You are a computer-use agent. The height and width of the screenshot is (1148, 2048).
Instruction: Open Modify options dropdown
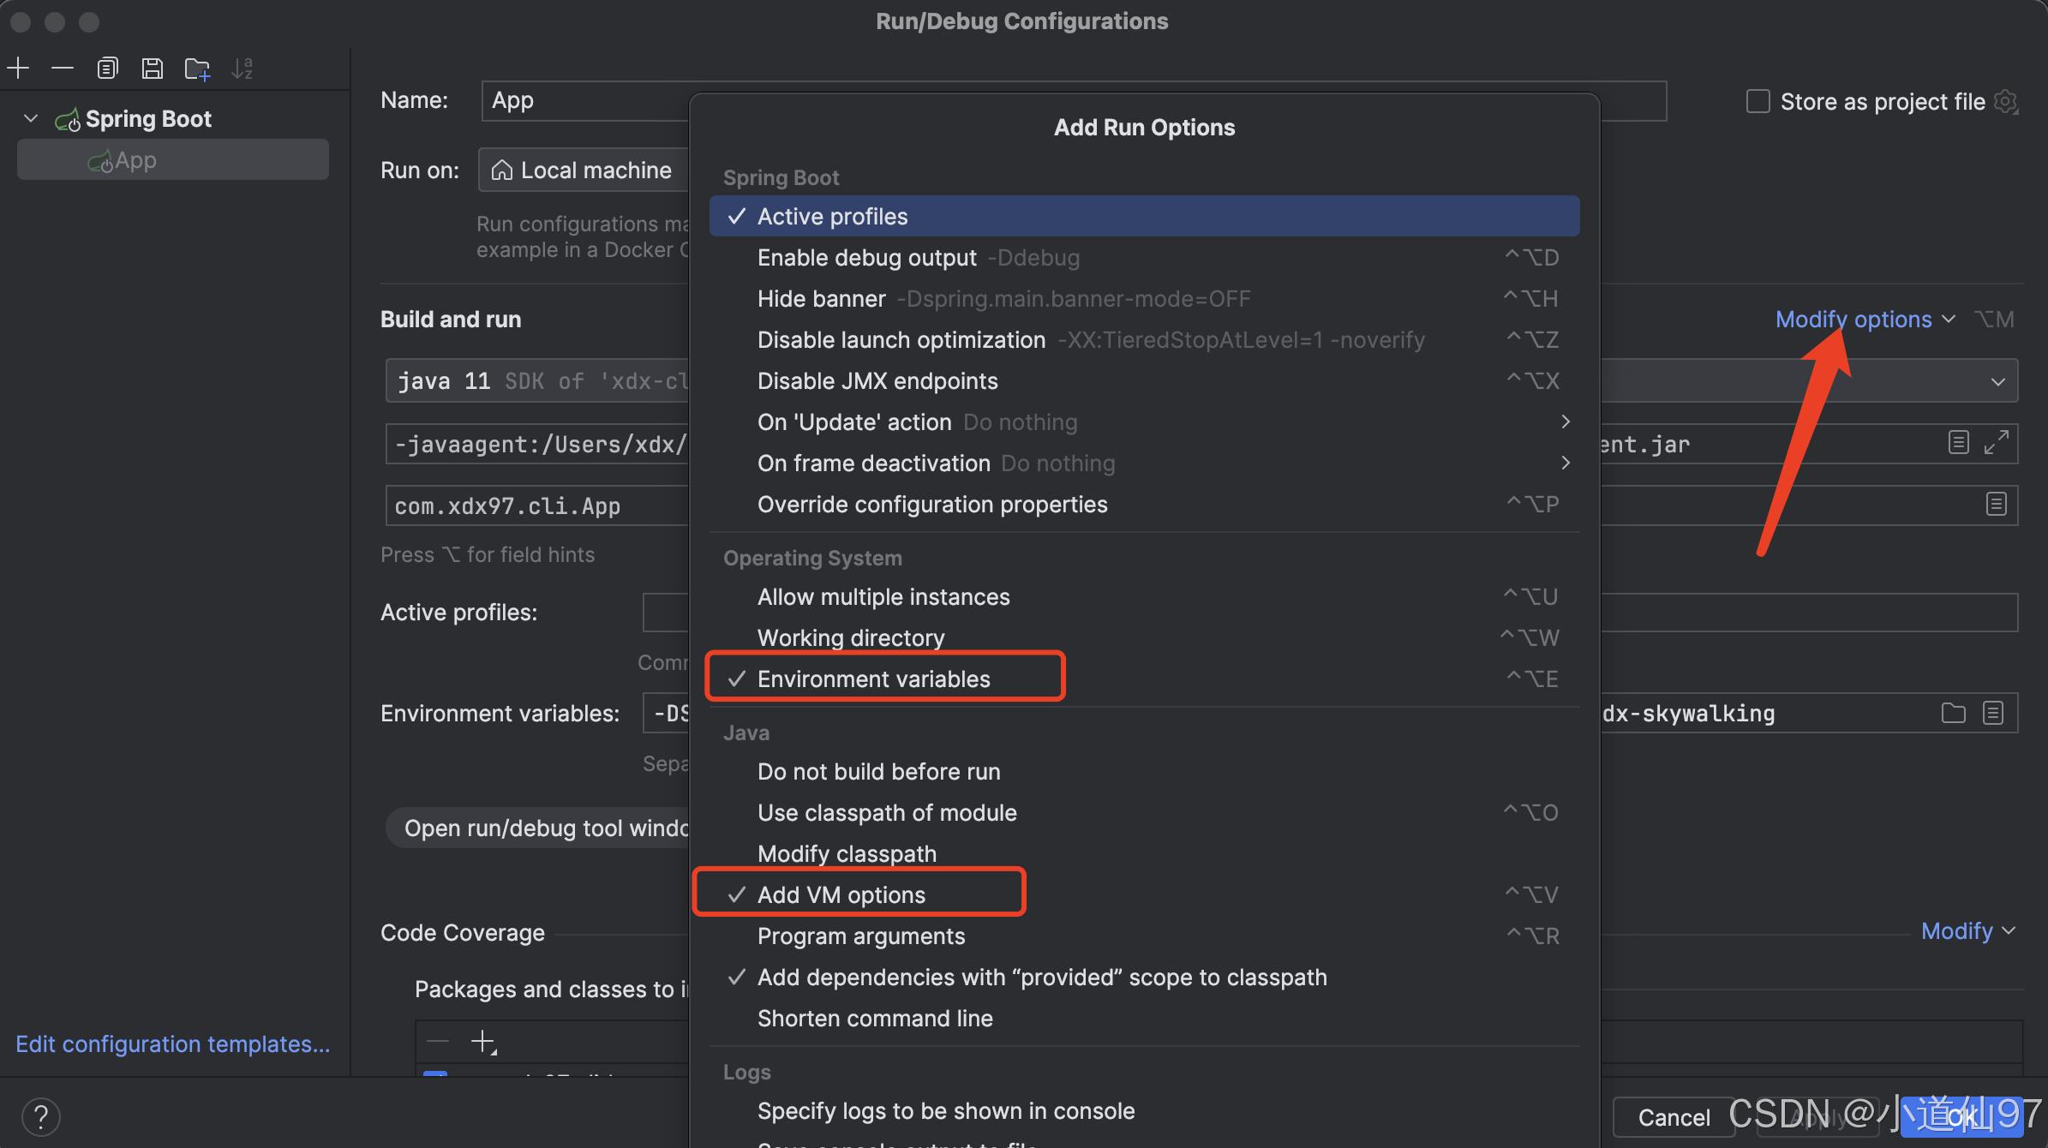1865,319
